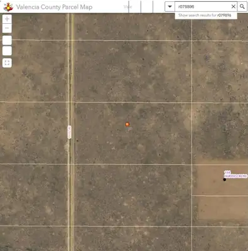The height and width of the screenshot is (251, 248).
Task: Open the search source dropdown arrow
Action: 170,7
